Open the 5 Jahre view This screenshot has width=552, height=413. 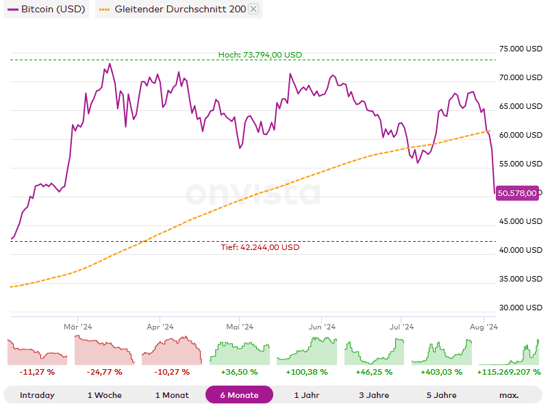[441, 395]
